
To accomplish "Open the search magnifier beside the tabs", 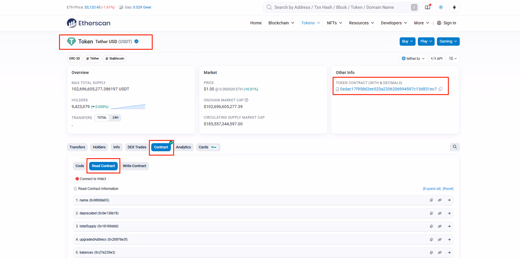I will coord(455,147).
